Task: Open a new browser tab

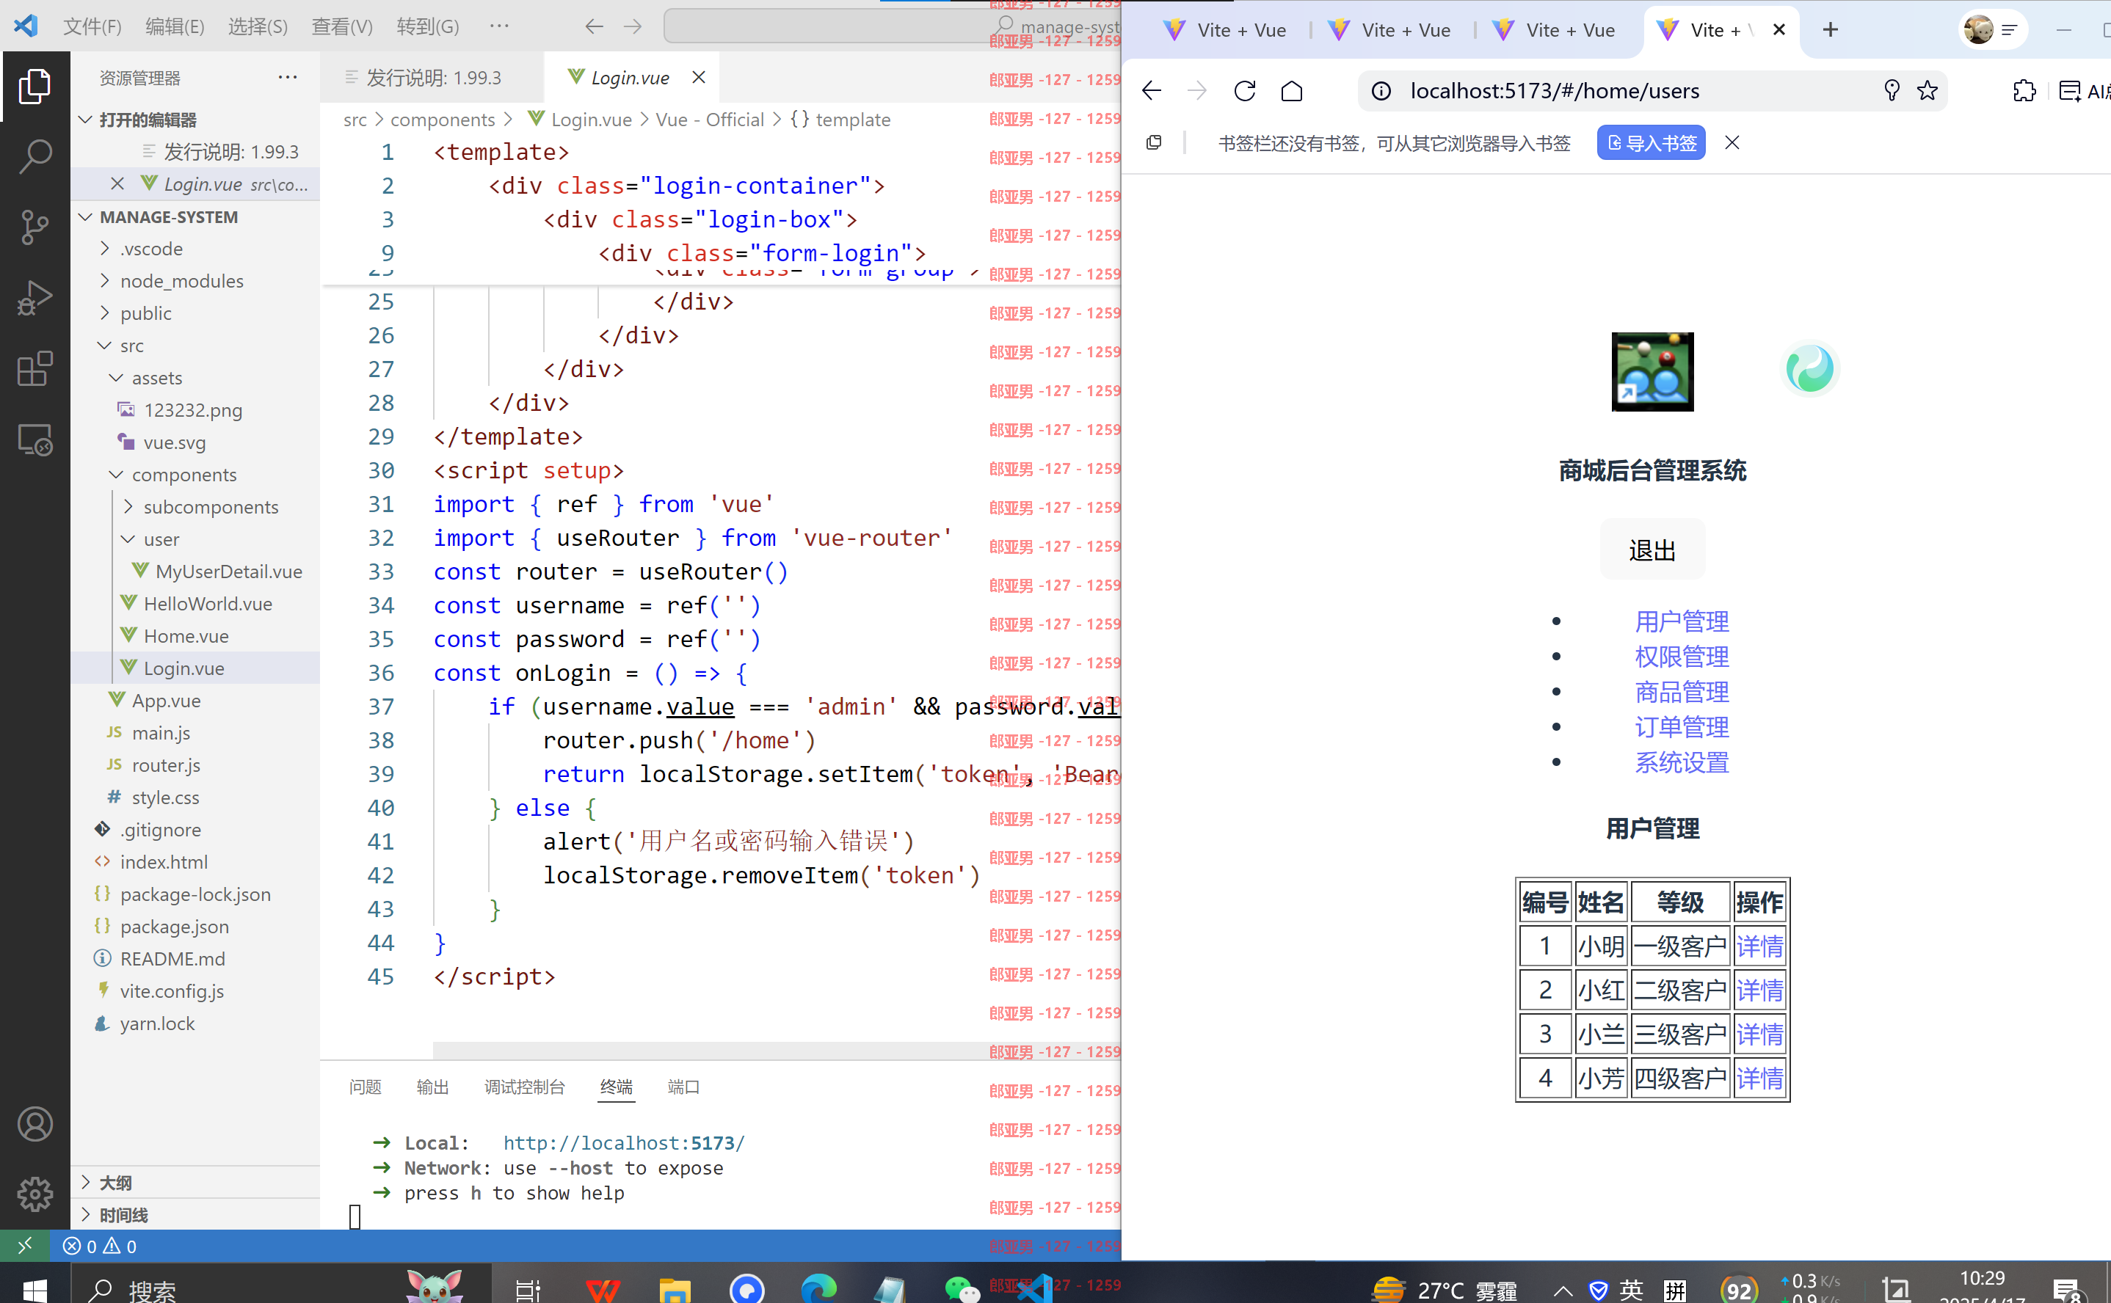Action: 1831,30
